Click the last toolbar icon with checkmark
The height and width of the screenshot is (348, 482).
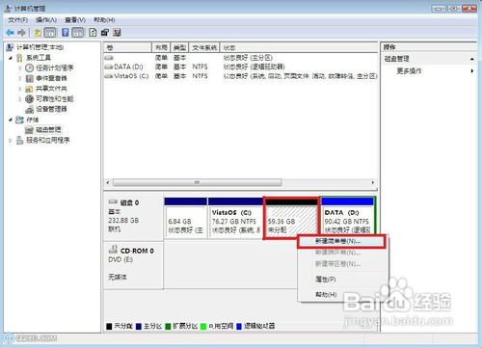tap(117, 33)
